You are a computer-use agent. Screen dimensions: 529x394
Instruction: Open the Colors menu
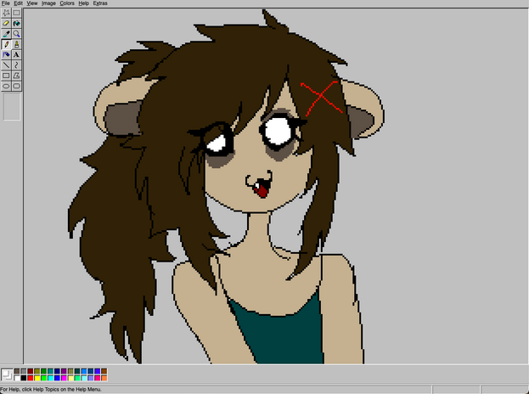pyautogui.click(x=67, y=3)
